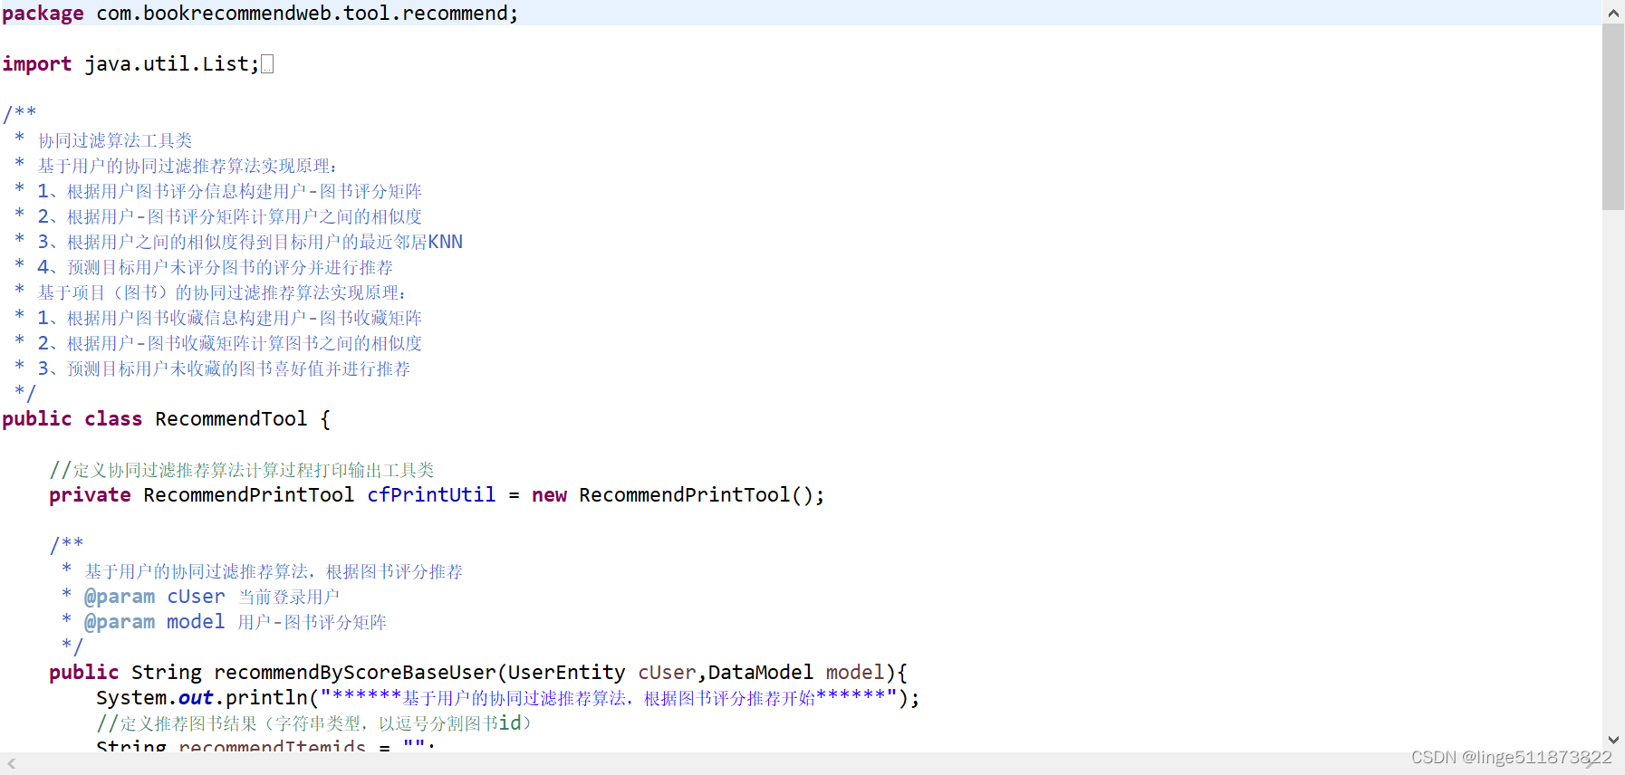
Task: Click the italic out in System.out.println
Action: [x=196, y=698]
